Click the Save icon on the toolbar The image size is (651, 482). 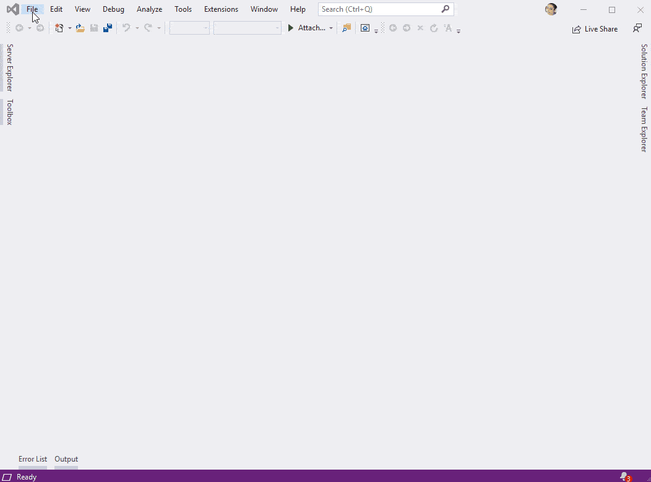tap(94, 28)
